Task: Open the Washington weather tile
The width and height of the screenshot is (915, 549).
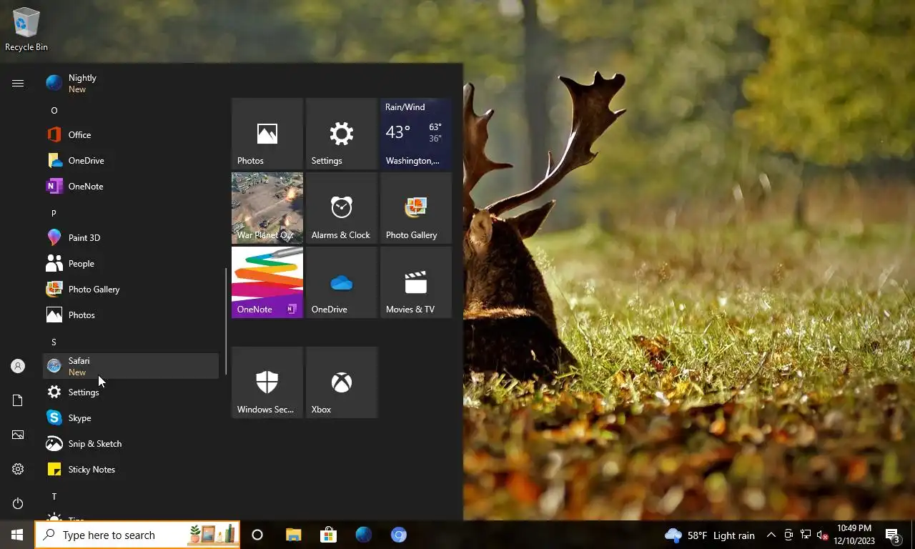Action: [416, 134]
